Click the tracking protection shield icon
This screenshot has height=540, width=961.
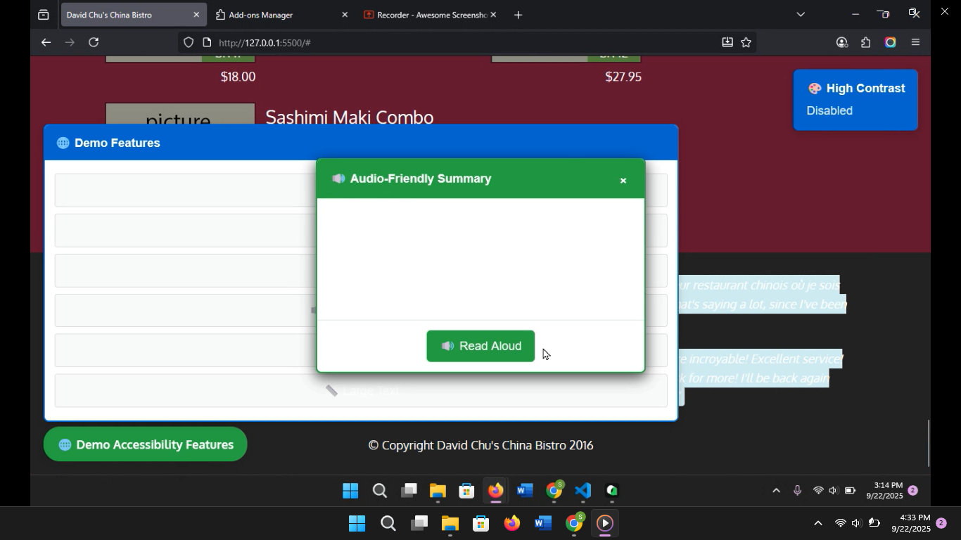point(189,43)
